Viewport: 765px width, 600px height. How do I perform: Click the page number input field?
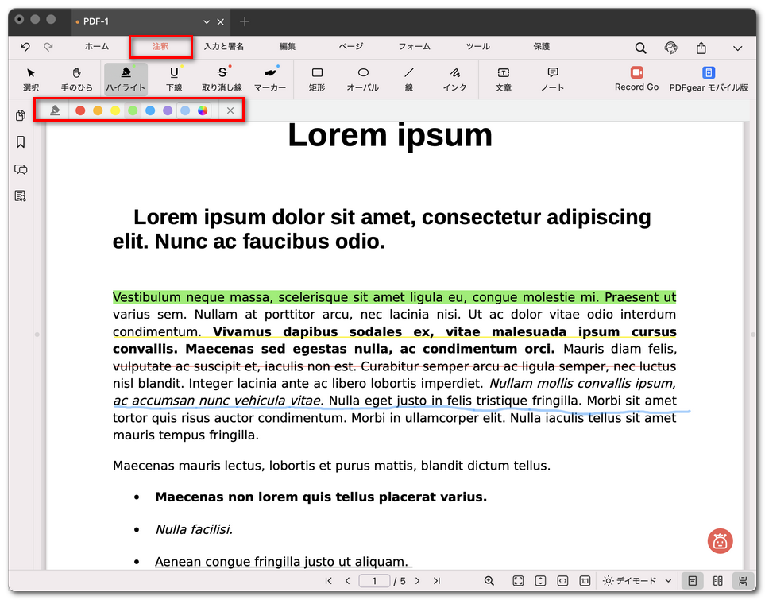coord(374,581)
